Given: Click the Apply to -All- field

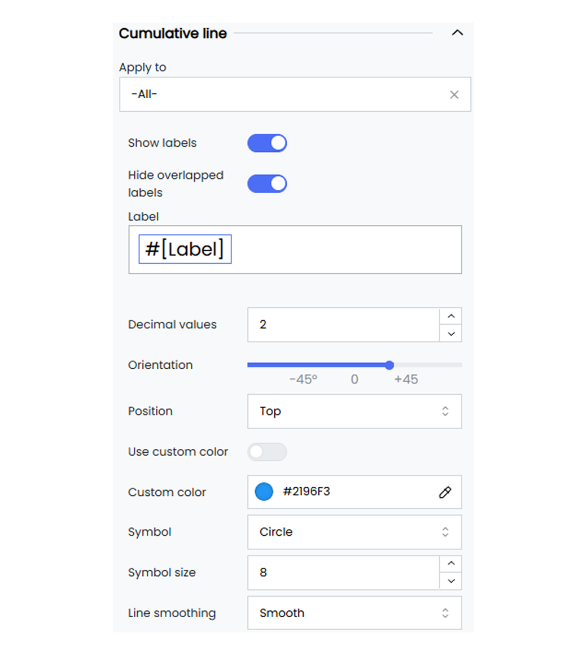Looking at the screenshot, I should click(x=295, y=94).
